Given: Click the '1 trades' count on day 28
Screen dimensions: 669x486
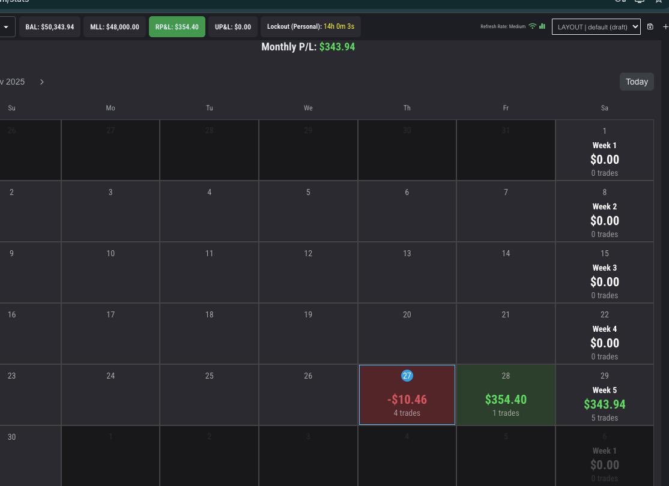Looking at the screenshot, I should tap(506, 413).
